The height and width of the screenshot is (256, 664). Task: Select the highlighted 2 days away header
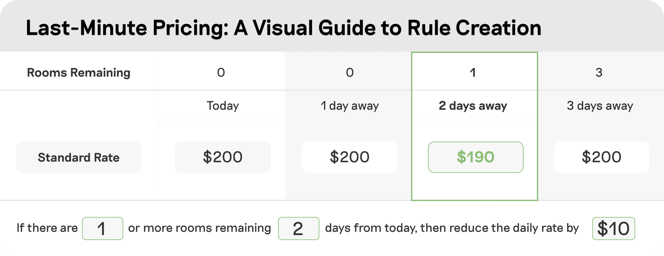473,106
